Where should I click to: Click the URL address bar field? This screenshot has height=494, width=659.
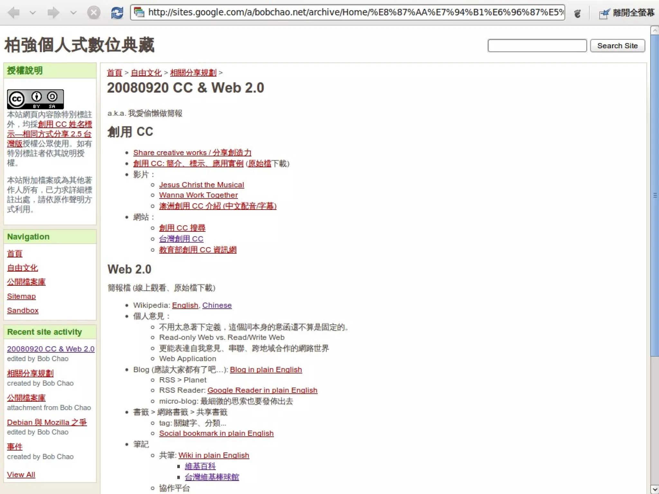pos(348,13)
